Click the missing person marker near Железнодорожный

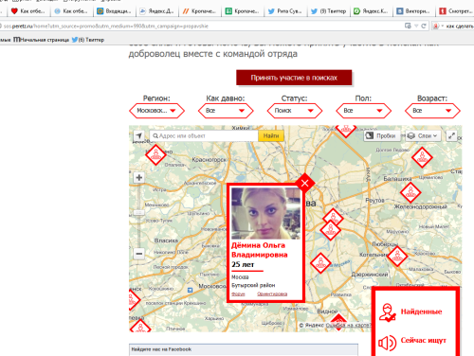pyautogui.click(x=410, y=192)
